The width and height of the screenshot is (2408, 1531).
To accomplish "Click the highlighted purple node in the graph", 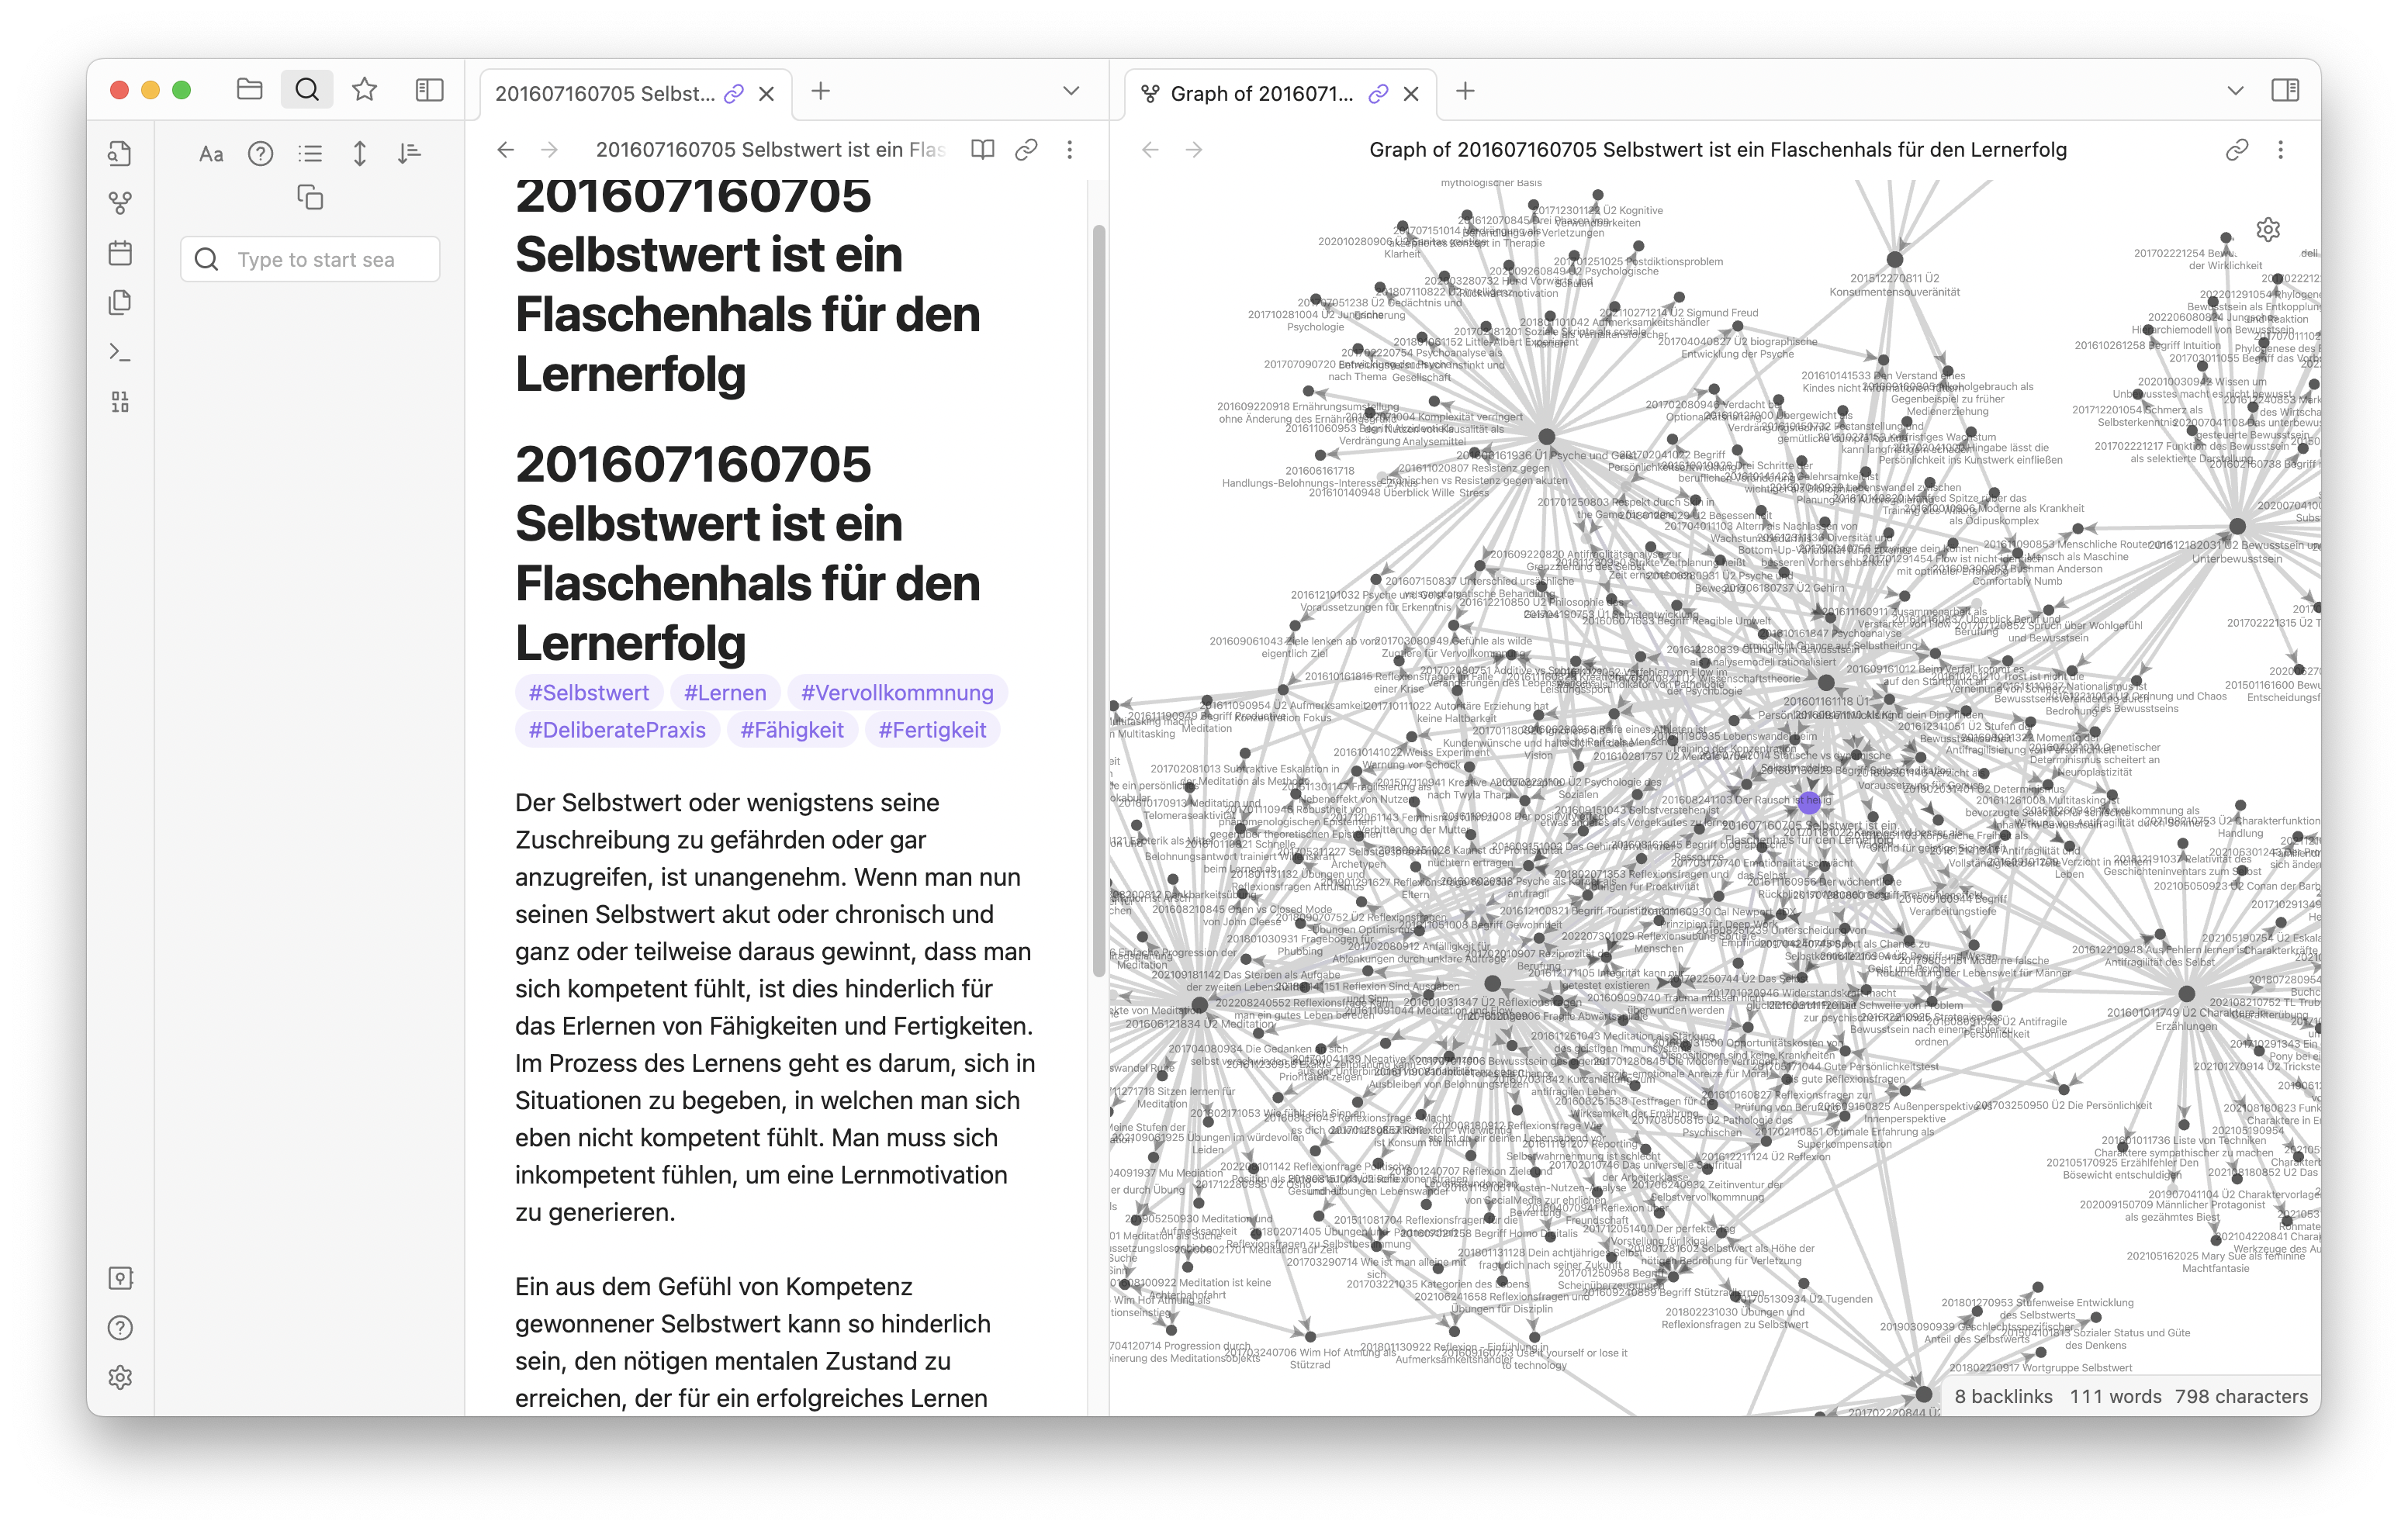I will pos(1809,802).
